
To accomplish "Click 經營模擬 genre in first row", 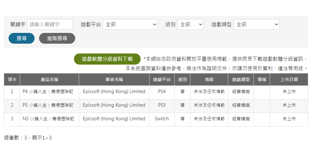I will pyautogui.click(x=241, y=91).
